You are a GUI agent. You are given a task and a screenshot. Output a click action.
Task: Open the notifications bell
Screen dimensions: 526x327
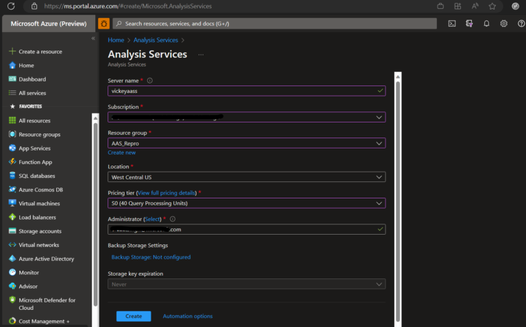(x=486, y=23)
